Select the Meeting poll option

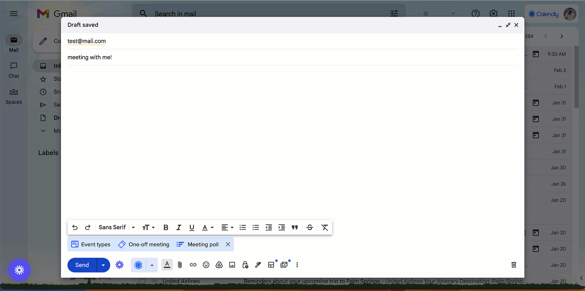[x=198, y=244]
